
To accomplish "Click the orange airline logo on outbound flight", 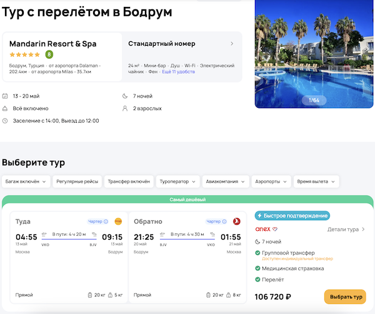I will point(119,221).
